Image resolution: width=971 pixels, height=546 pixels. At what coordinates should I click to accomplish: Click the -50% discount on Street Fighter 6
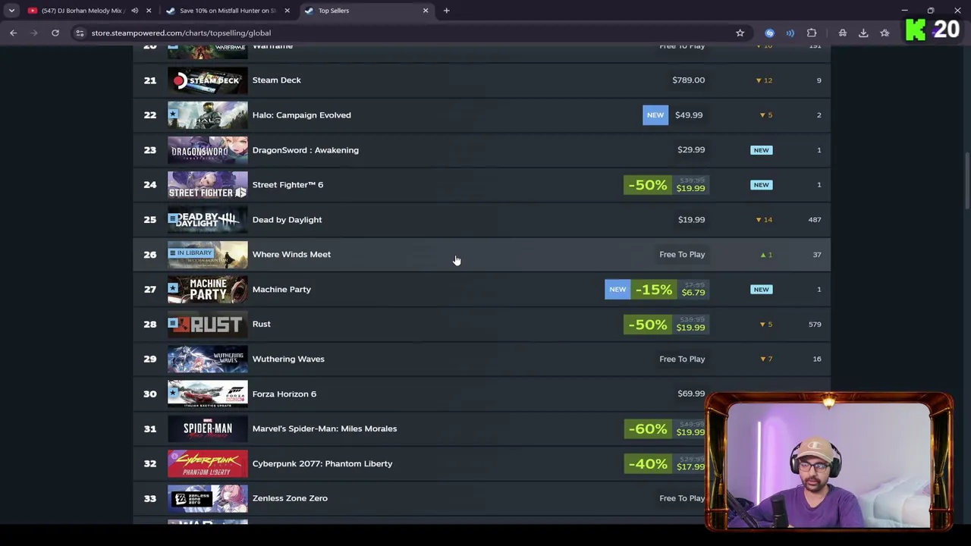click(x=647, y=184)
